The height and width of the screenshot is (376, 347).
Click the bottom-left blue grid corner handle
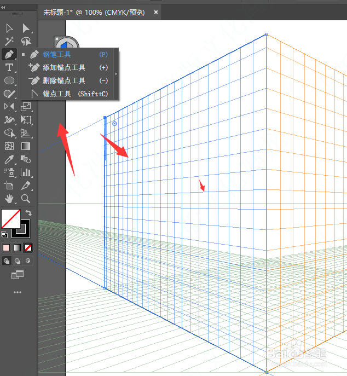(105, 288)
